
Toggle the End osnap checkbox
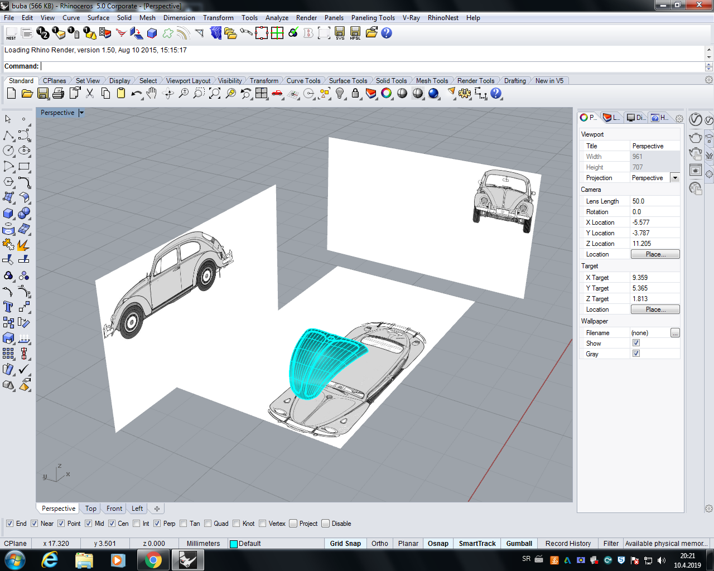tap(9, 524)
